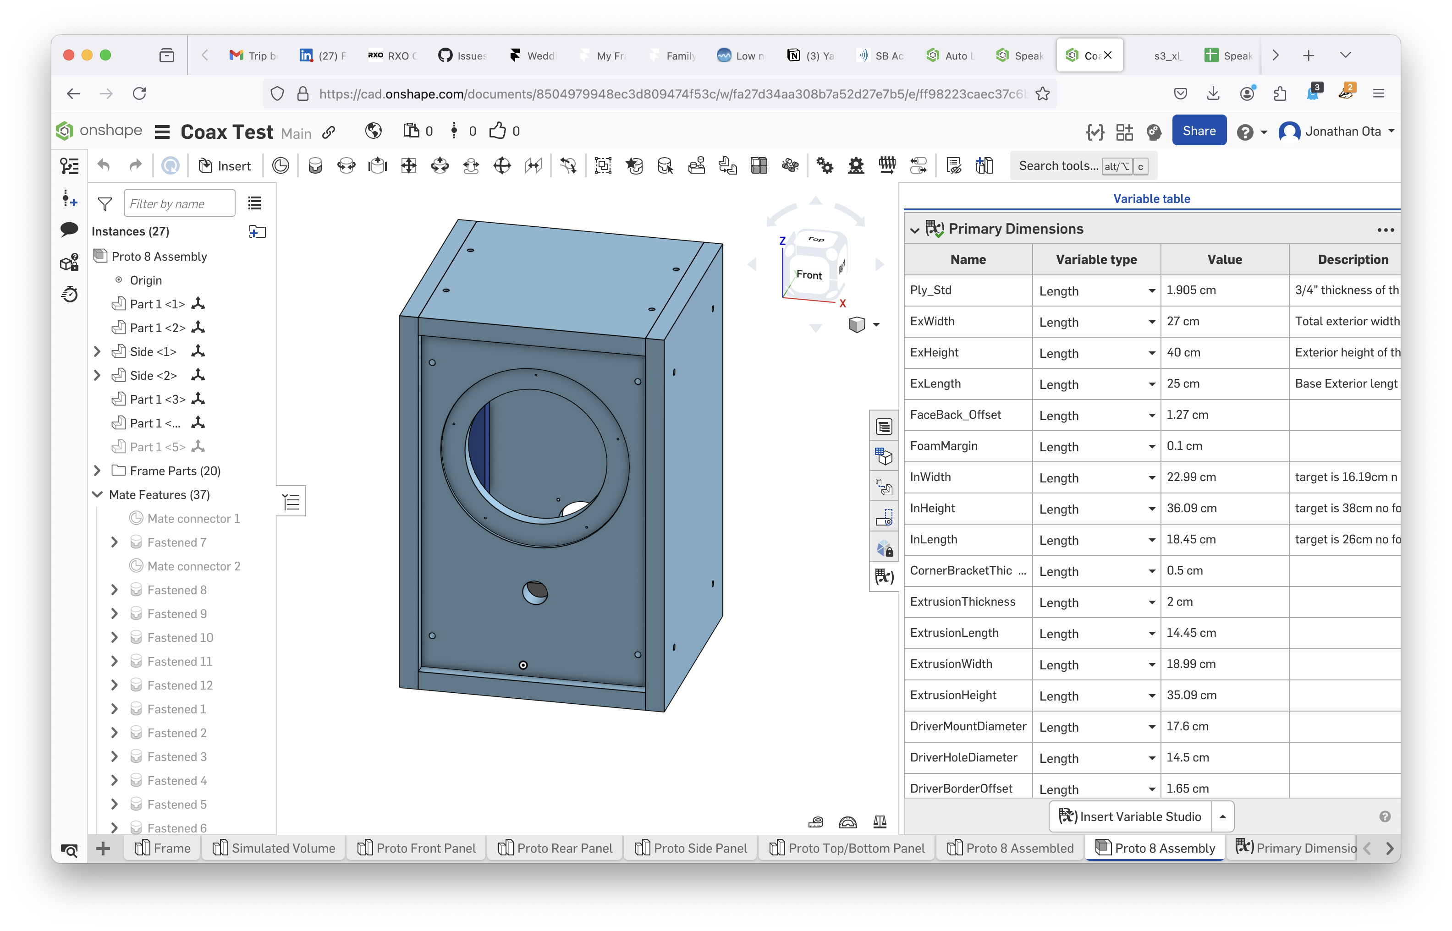This screenshot has height=931, width=1452.
Task: Click Insert Variable Studio button
Action: click(x=1130, y=816)
